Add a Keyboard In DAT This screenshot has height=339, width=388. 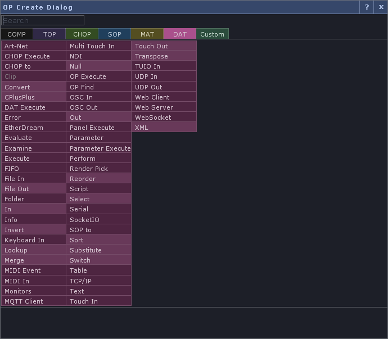[34, 240]
